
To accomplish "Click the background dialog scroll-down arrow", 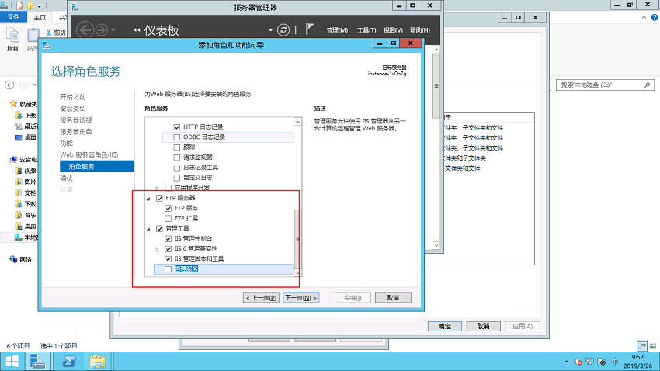I will (436, 245).
